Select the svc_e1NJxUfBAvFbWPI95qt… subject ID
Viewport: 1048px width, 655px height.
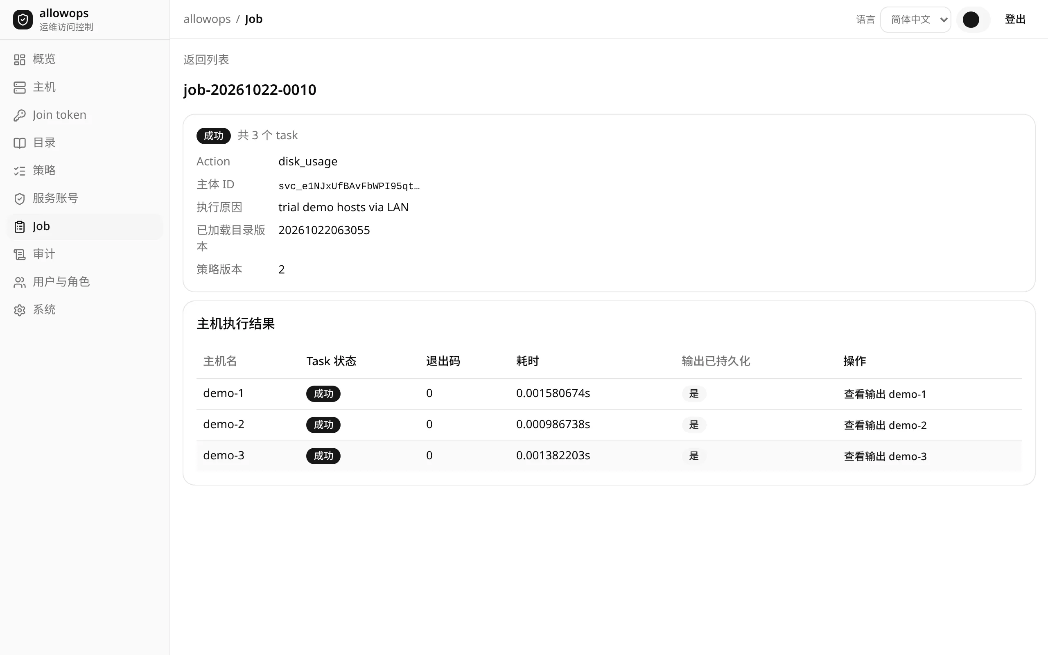[349, 186]
